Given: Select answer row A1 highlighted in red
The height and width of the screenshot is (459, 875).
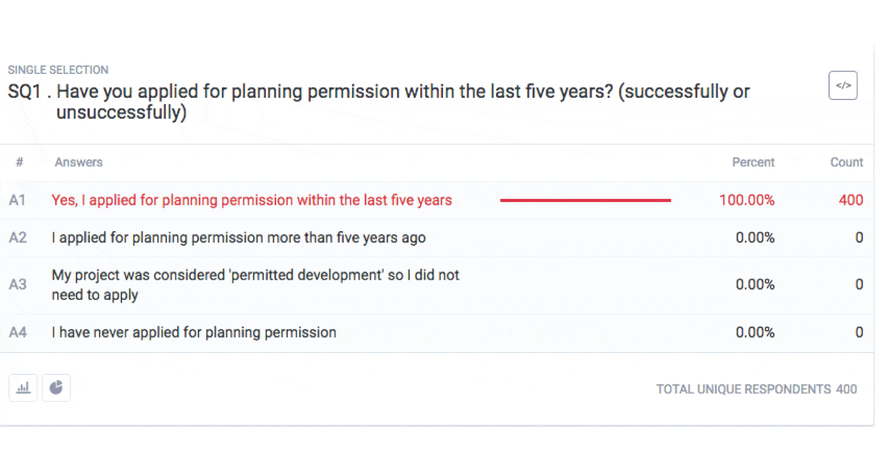Looking at the screenshot, I should [252, 200].
